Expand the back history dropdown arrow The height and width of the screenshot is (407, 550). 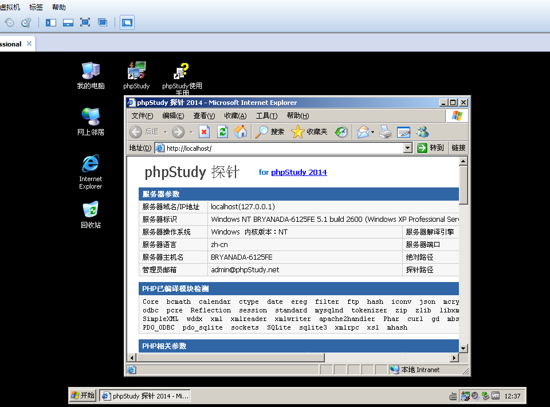click(x=165, y=132)
